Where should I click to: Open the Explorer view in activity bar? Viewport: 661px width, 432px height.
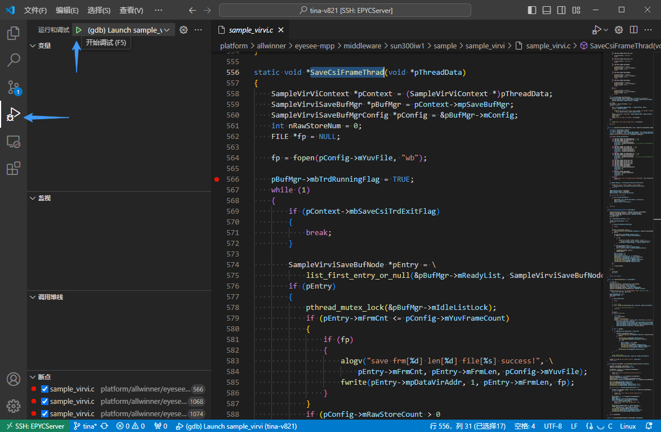(13, 33)
